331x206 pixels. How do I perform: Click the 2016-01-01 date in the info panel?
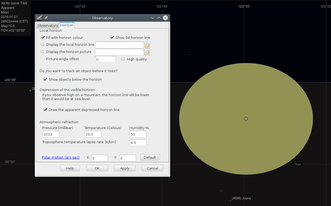click(9, 17)
